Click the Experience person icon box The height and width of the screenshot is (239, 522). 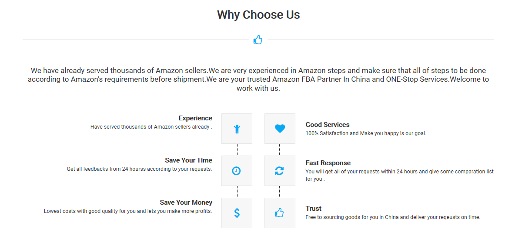(237, 129)
